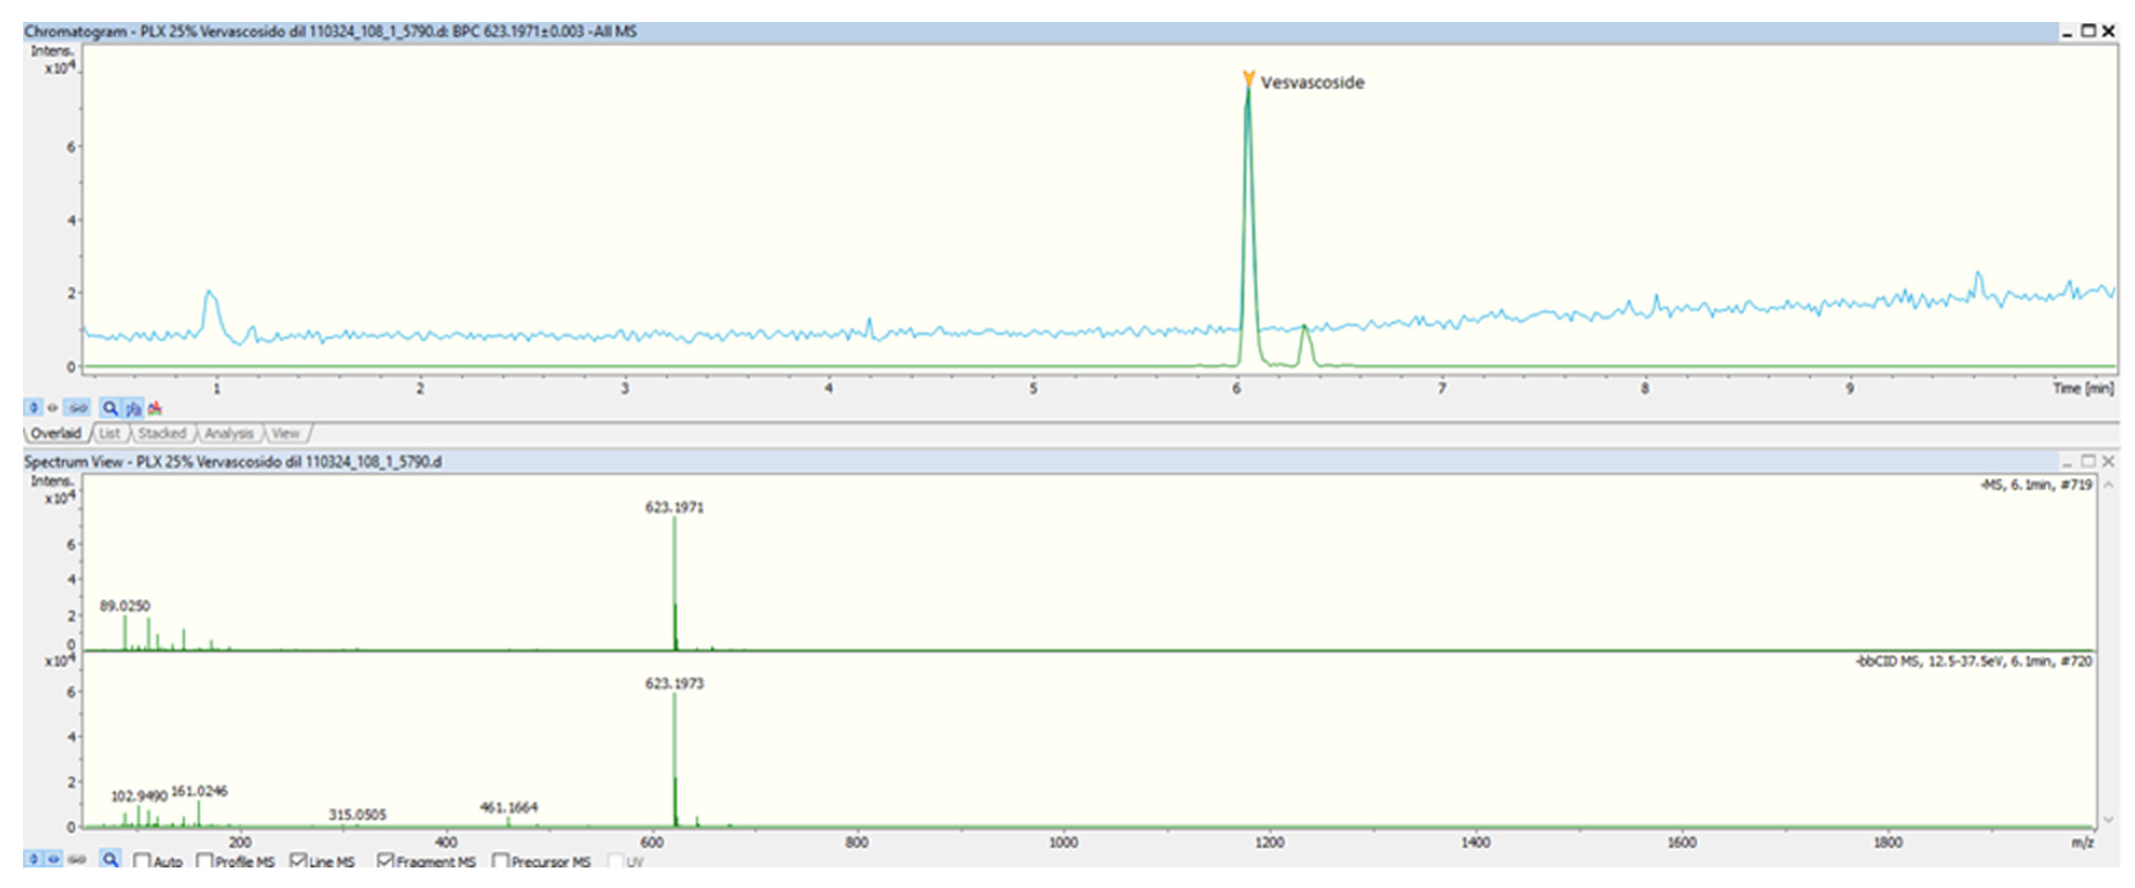Enable the Precursor MS checkbox
Screen dimensions: 2135x888
pyautogui.click(x=500, y=862)
